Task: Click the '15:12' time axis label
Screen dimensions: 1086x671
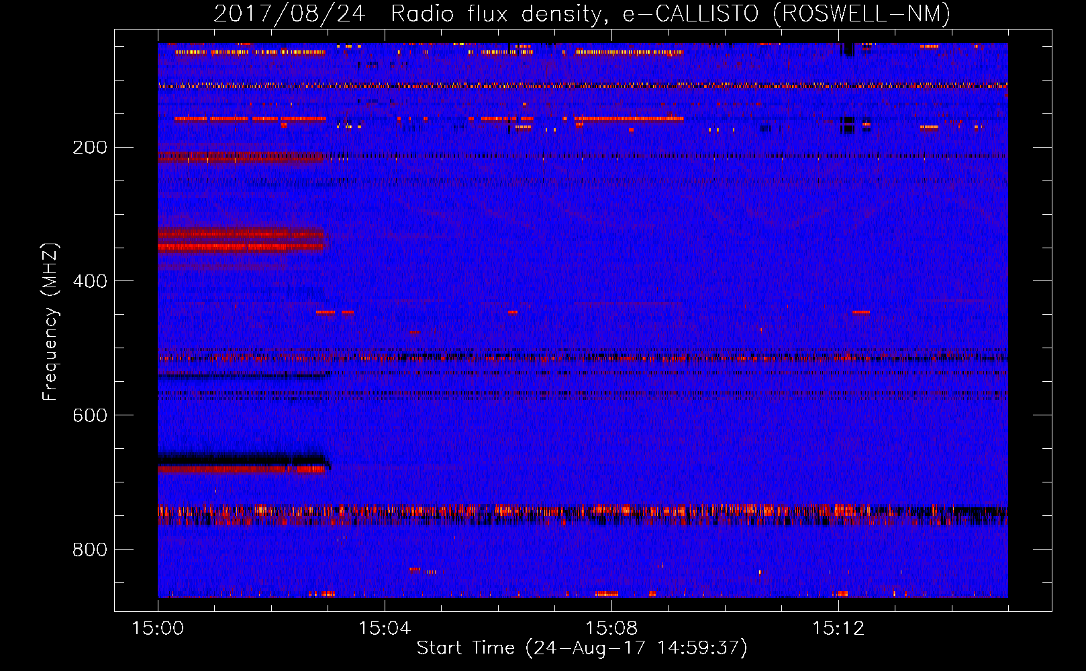Action: tap(838, 629)
